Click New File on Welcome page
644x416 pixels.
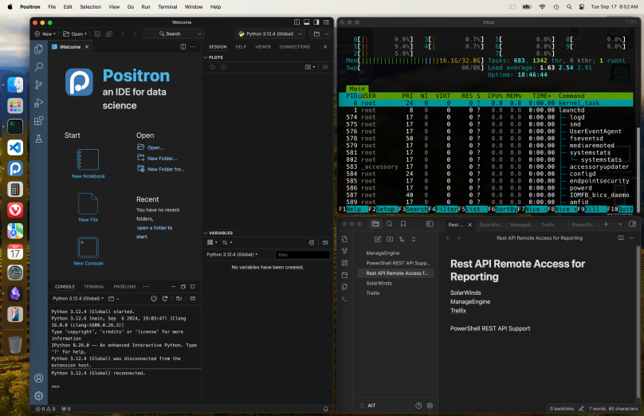[x=88, y=208]
